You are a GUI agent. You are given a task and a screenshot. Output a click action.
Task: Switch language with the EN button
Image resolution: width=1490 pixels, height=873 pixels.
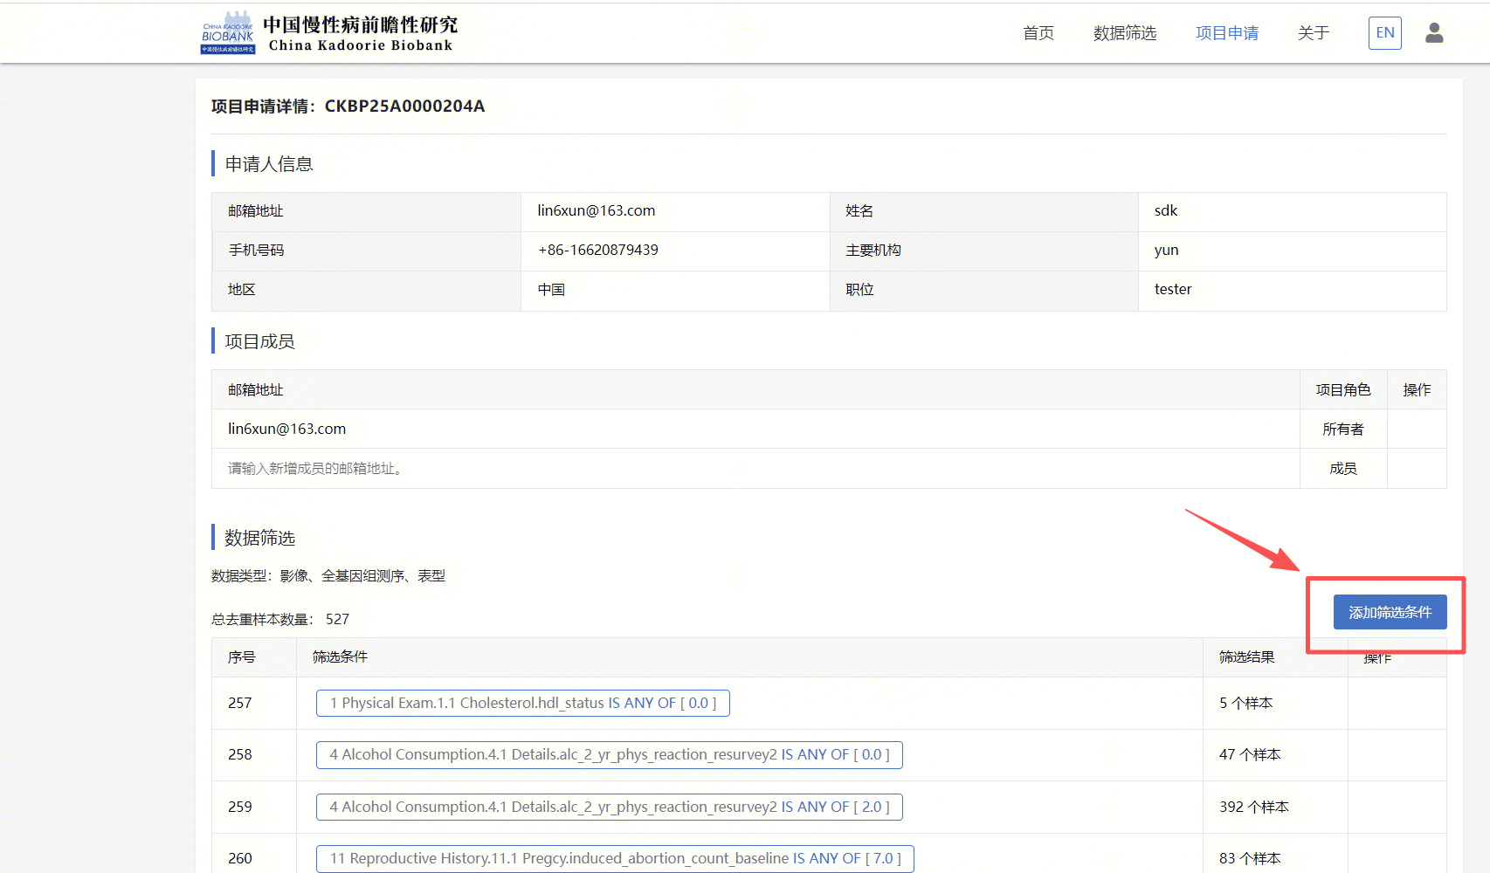click(x=1384, y=33)
